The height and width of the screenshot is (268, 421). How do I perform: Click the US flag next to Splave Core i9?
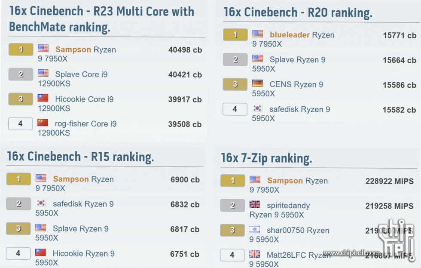click(43, 73)
